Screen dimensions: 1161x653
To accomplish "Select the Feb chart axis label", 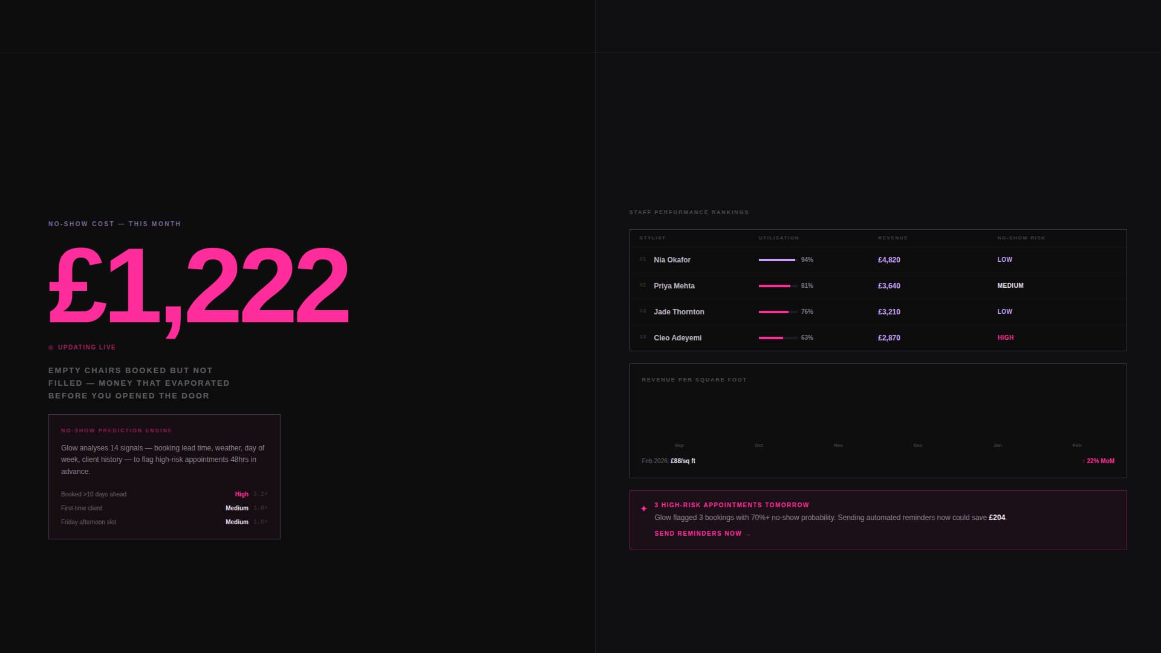I will click(1077, 446).
